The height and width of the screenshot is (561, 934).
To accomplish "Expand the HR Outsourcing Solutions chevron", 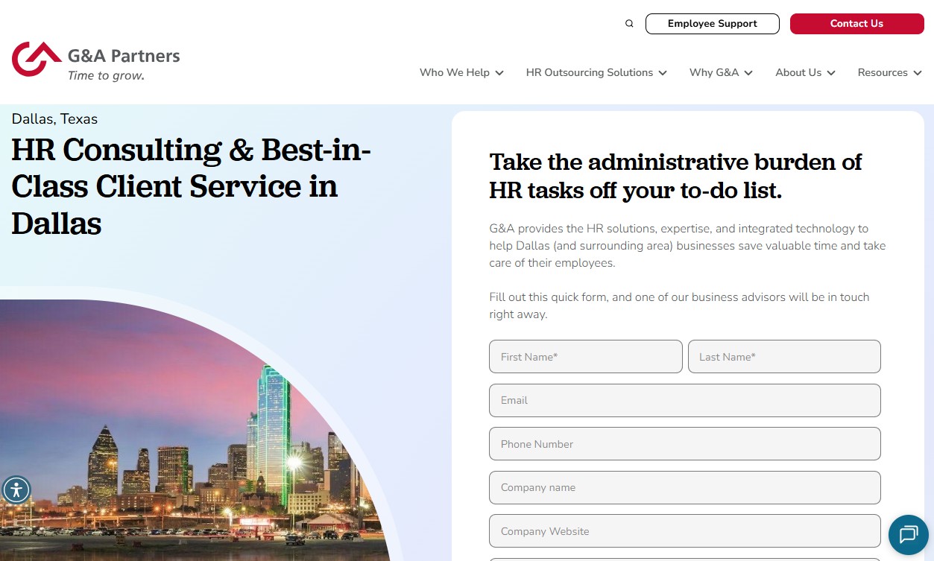I will 663,73.
